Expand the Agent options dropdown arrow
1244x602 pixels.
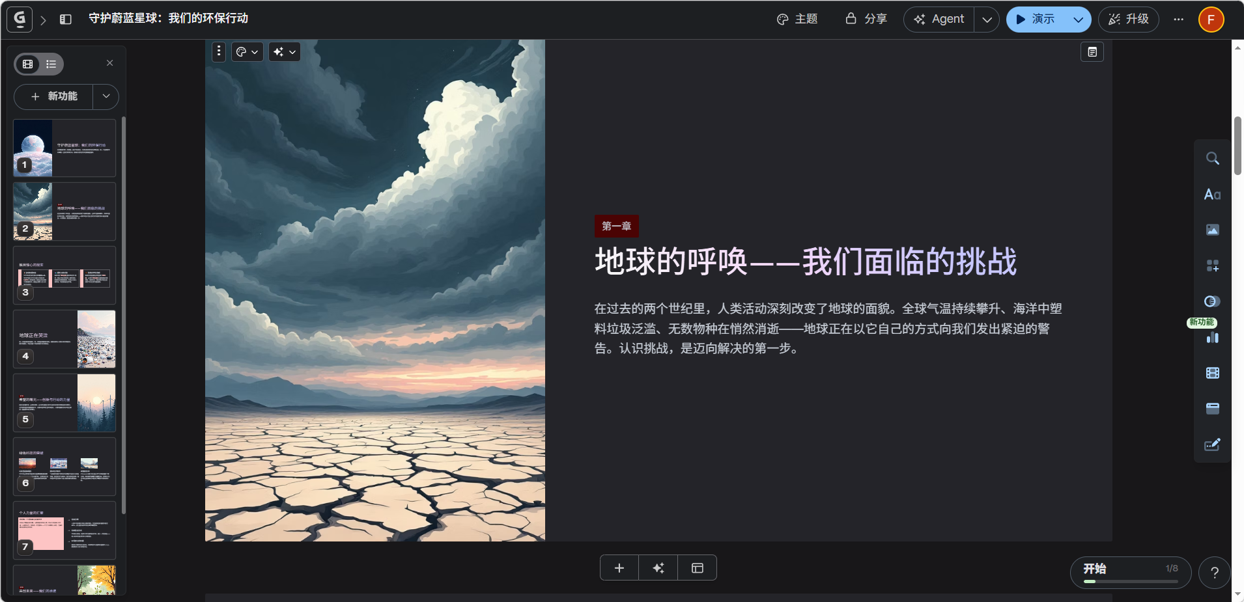click(x=987, y=20)
